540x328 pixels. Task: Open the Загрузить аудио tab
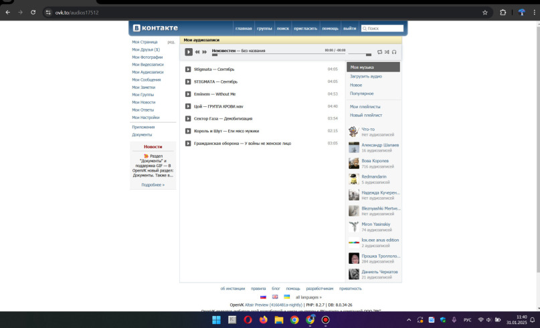pyautogui.click(x=366, y=76)
